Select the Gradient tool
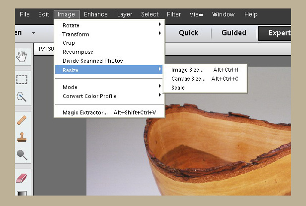 [x=21, y=194]
